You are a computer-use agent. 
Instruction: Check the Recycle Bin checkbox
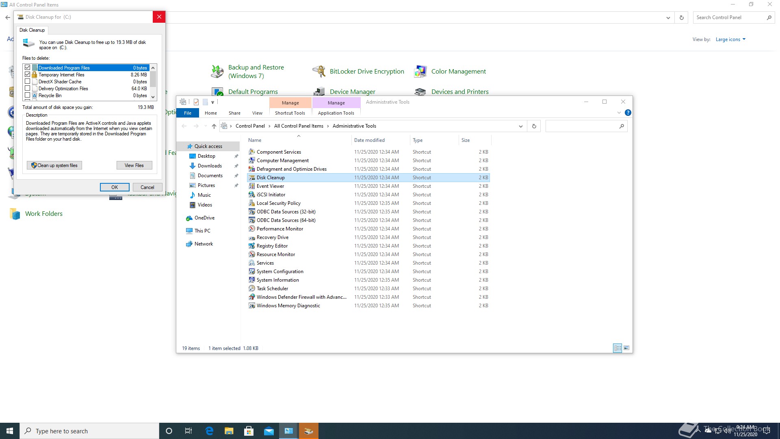click(x=28, y=95)
